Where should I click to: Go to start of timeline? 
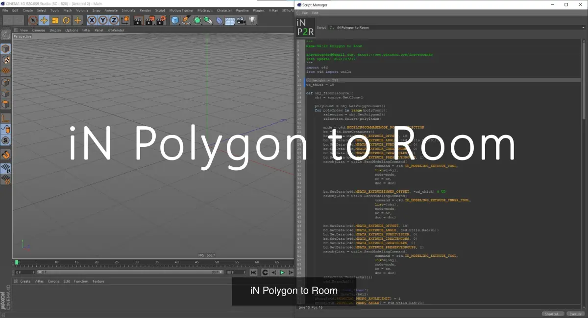click(253, 273)
